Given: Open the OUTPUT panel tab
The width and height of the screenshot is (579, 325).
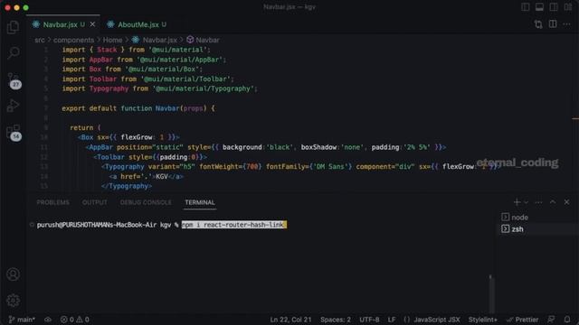Looking at the screenshot, I should [94, 202].
